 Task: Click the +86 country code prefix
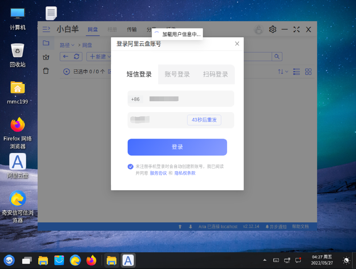coord(135,99)
